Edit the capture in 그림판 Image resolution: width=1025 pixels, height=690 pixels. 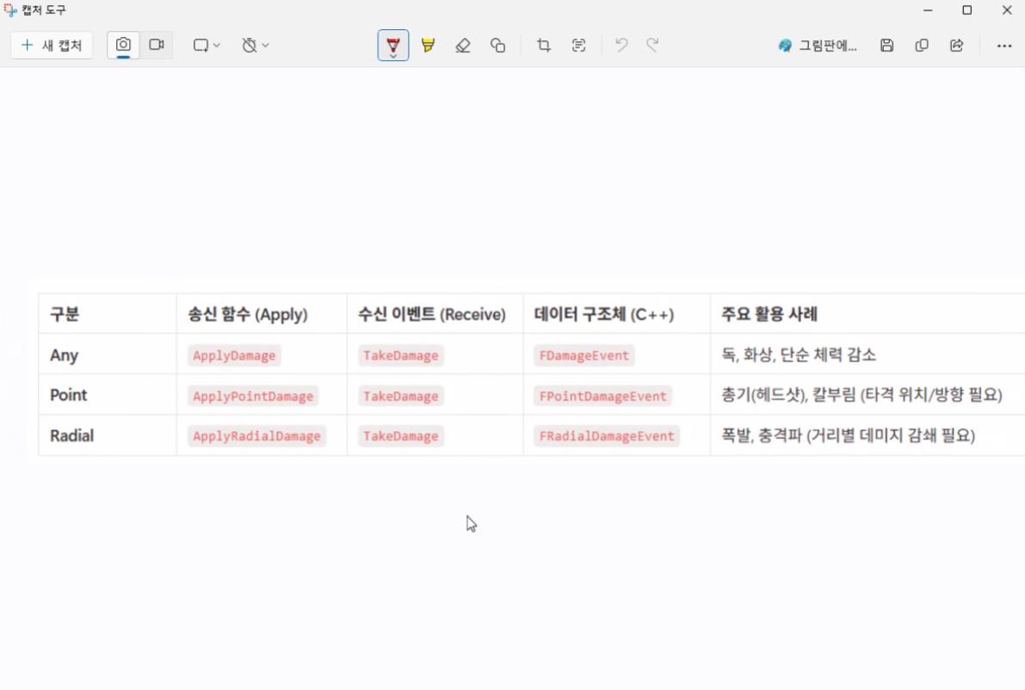pyautogui.click(x=817, y=45)
